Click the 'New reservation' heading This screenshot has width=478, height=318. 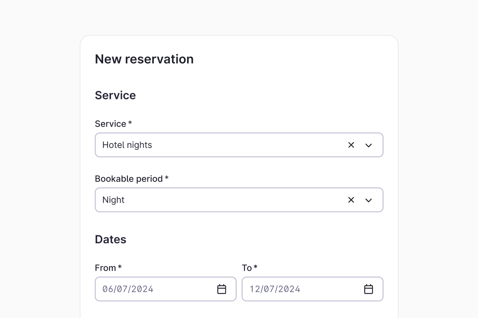point(144,59)
